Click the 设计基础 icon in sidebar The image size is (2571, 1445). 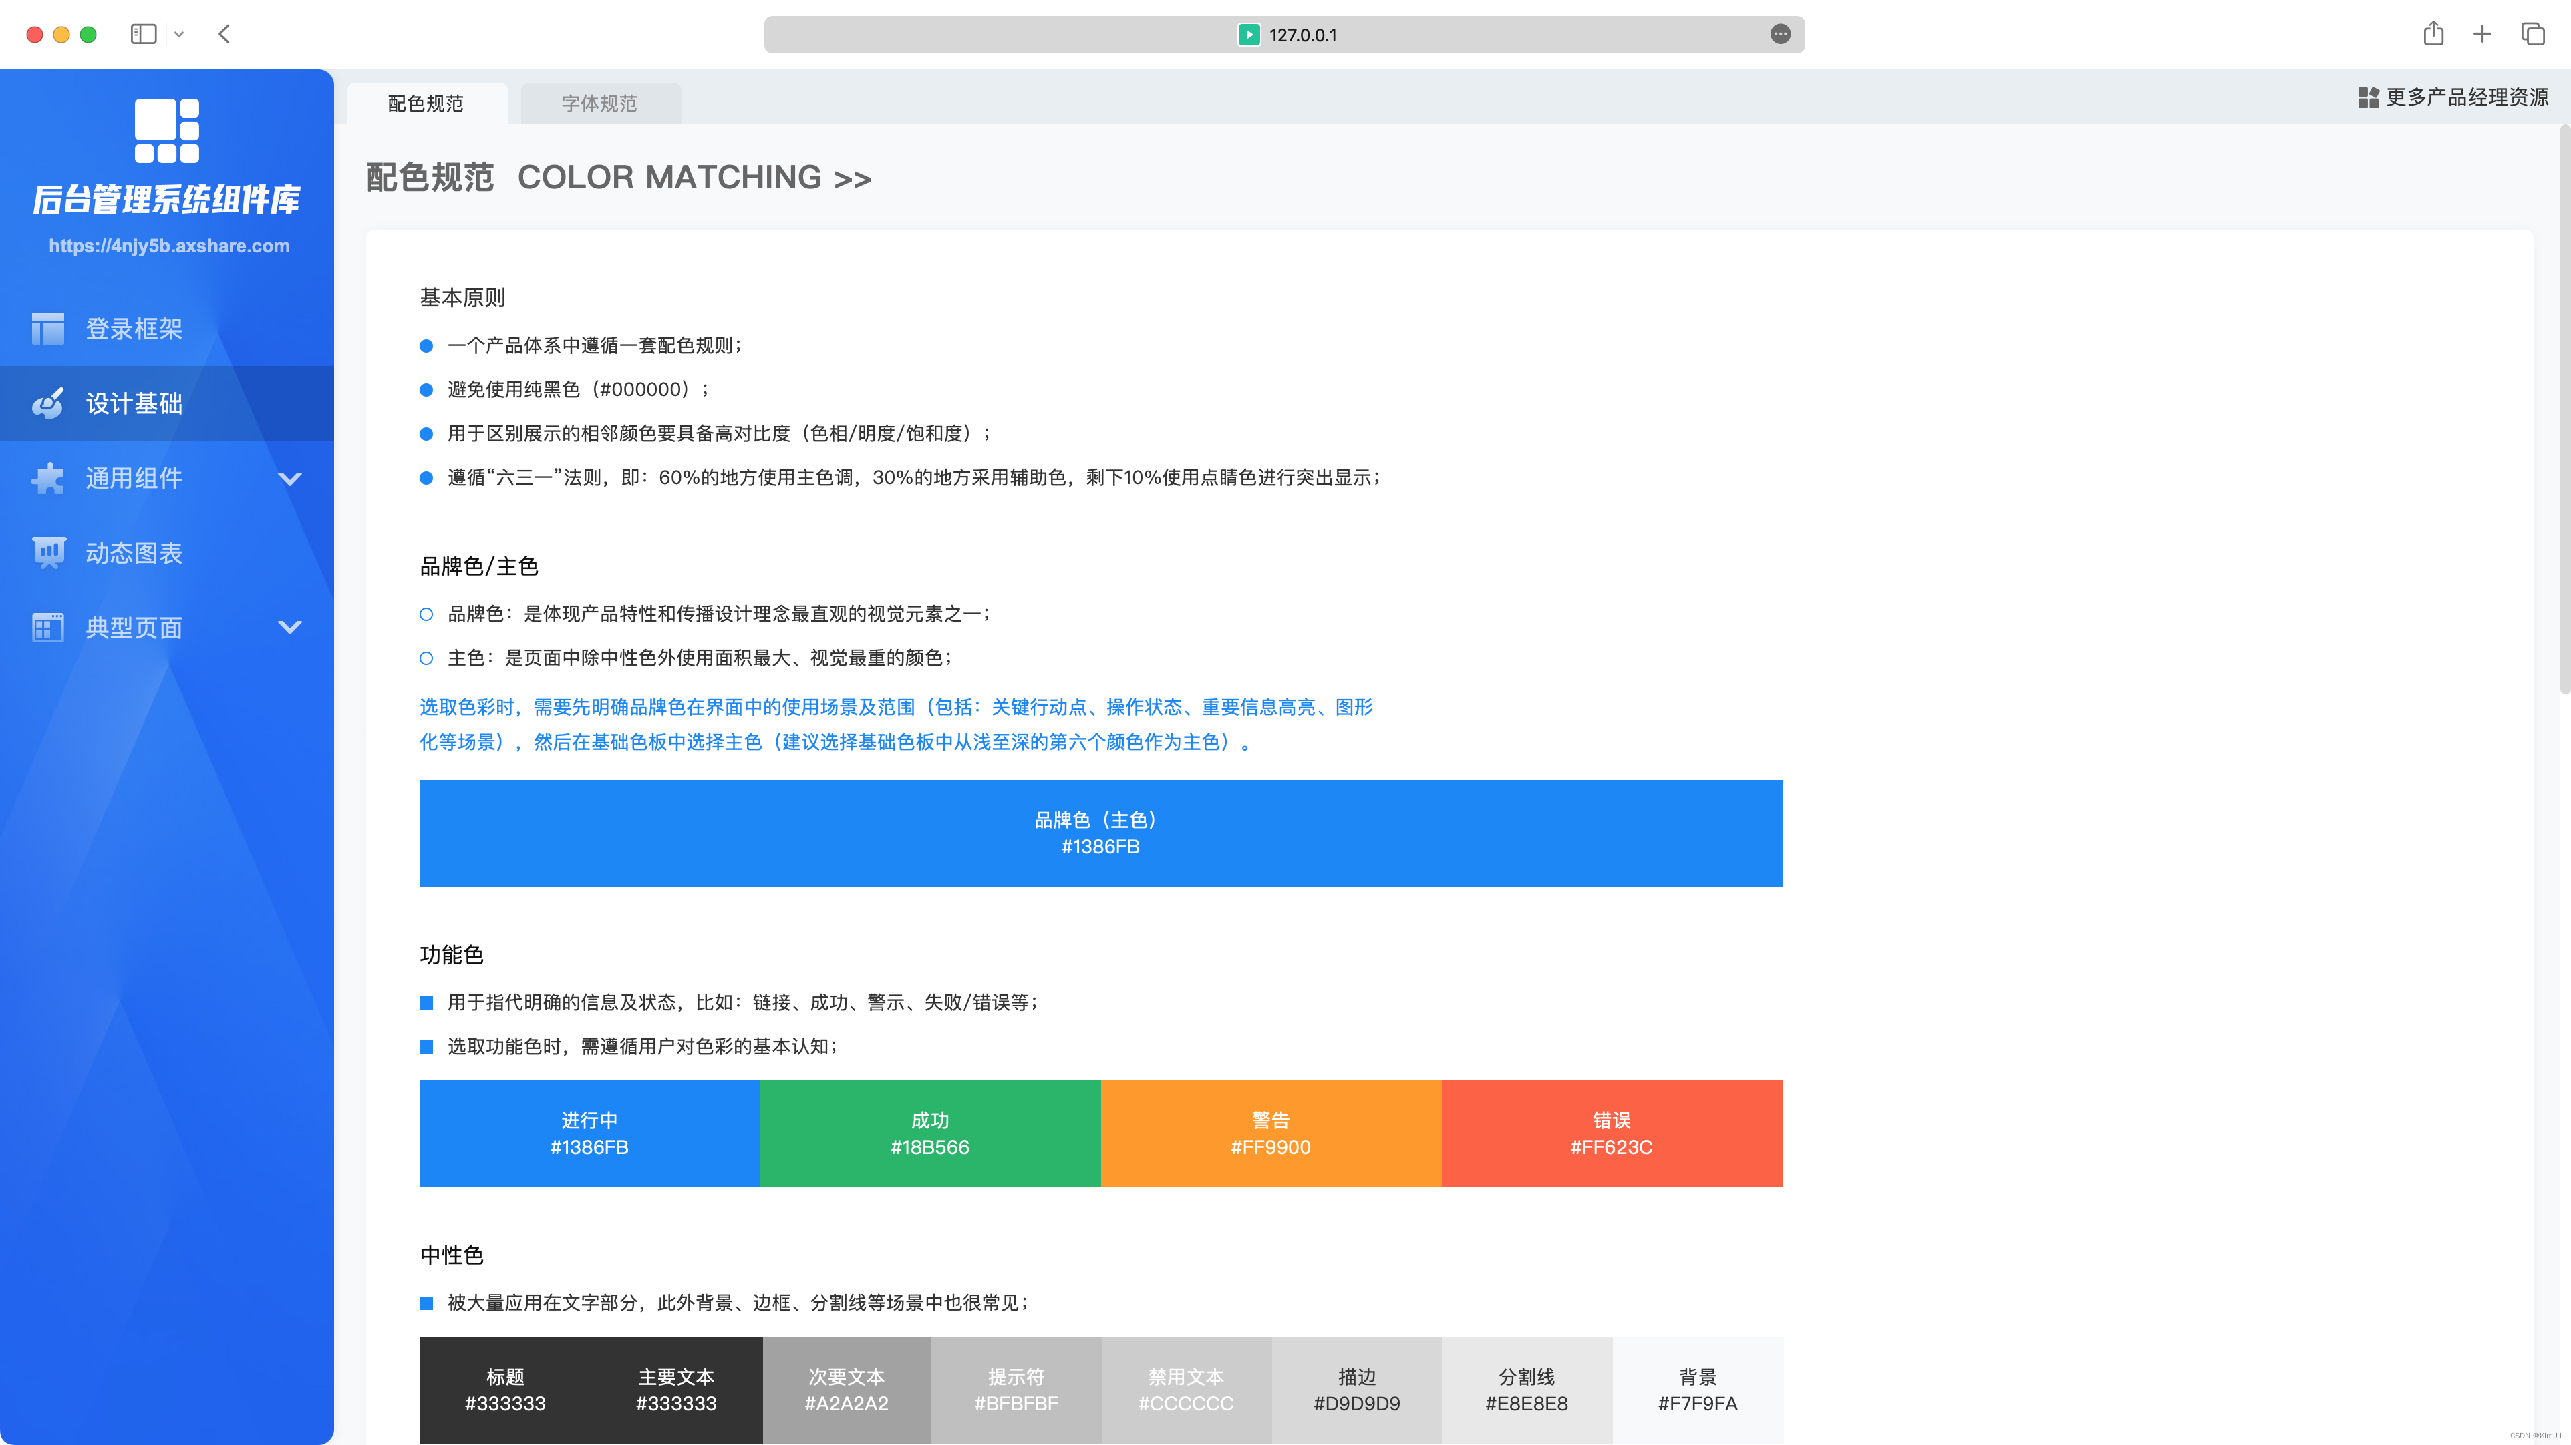pos(47,402)
